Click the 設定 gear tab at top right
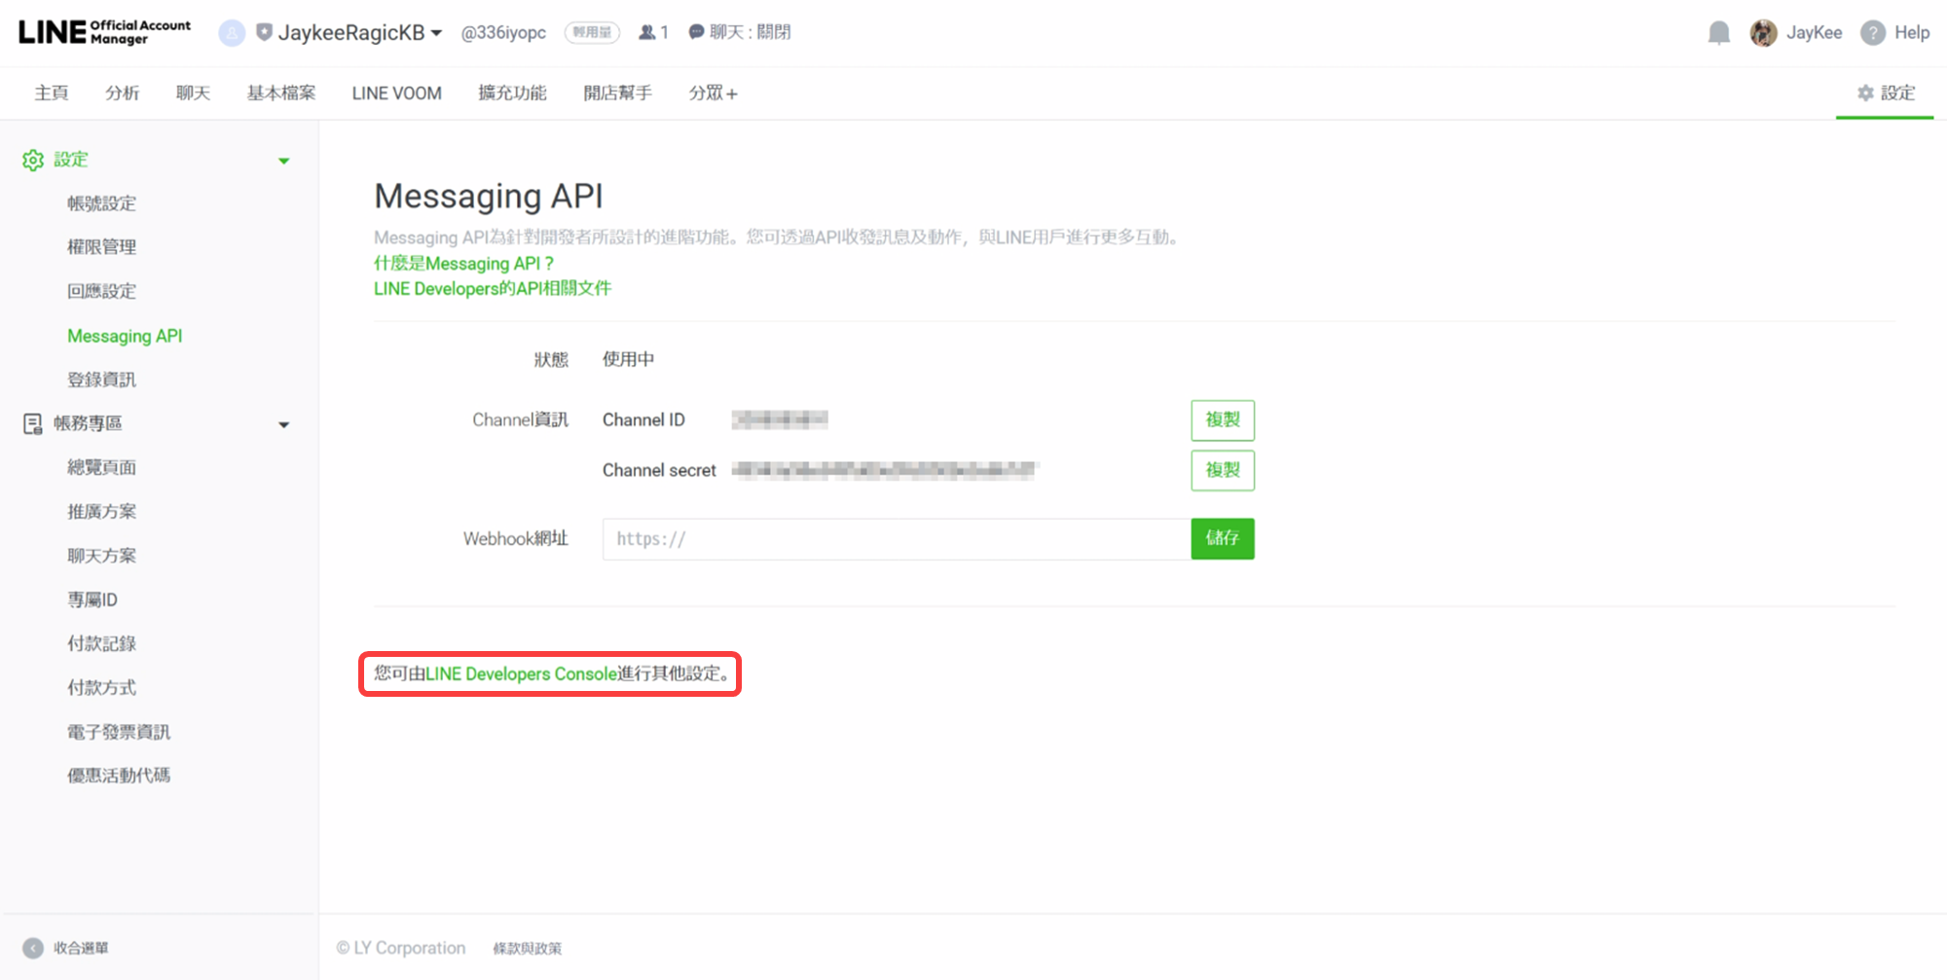 [x=1886, y=93]
